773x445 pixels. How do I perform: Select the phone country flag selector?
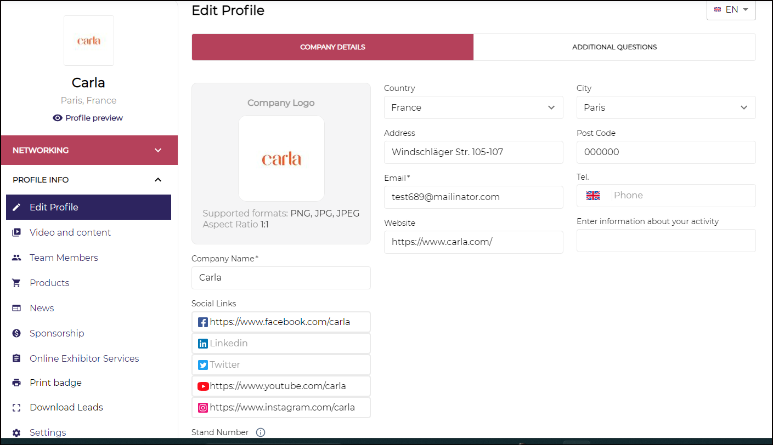click(593, 196)
